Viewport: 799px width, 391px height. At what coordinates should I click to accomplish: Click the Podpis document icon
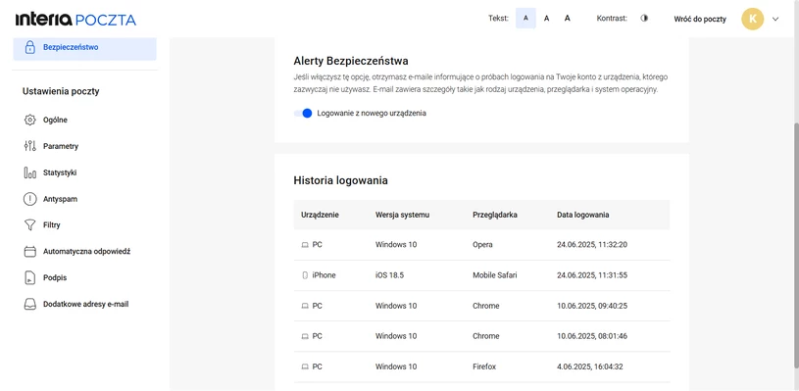pyautogui.click(x=30, y=278)
